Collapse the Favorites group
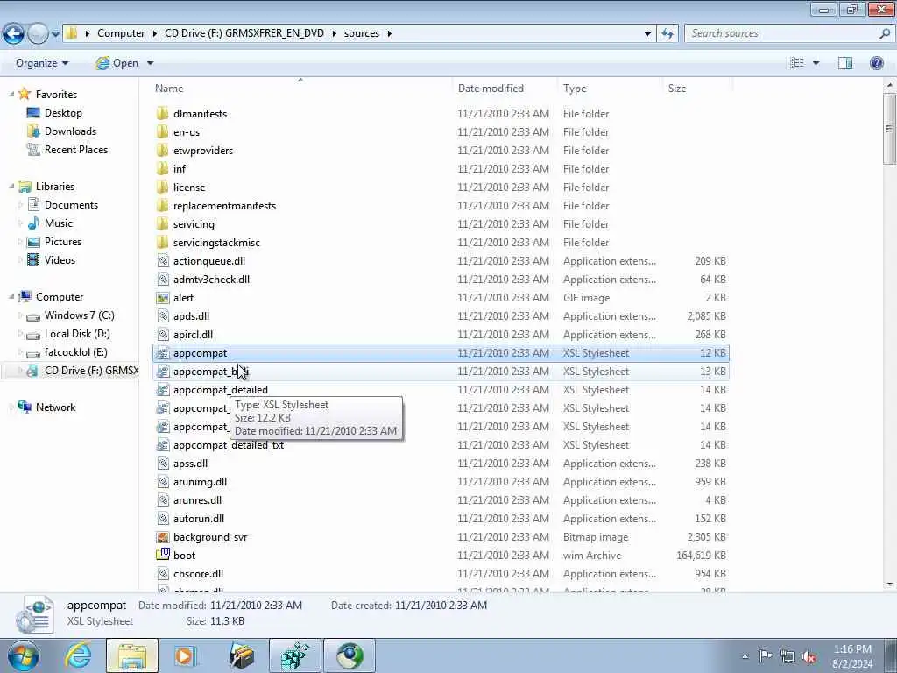 pos(11,95)
